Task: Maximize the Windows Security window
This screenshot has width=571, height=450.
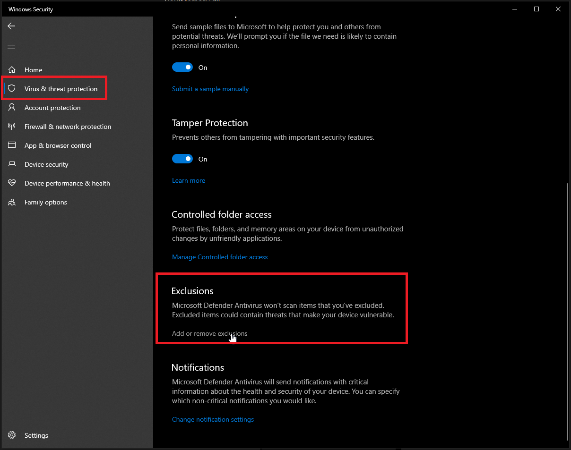Action: coord(536,9)
